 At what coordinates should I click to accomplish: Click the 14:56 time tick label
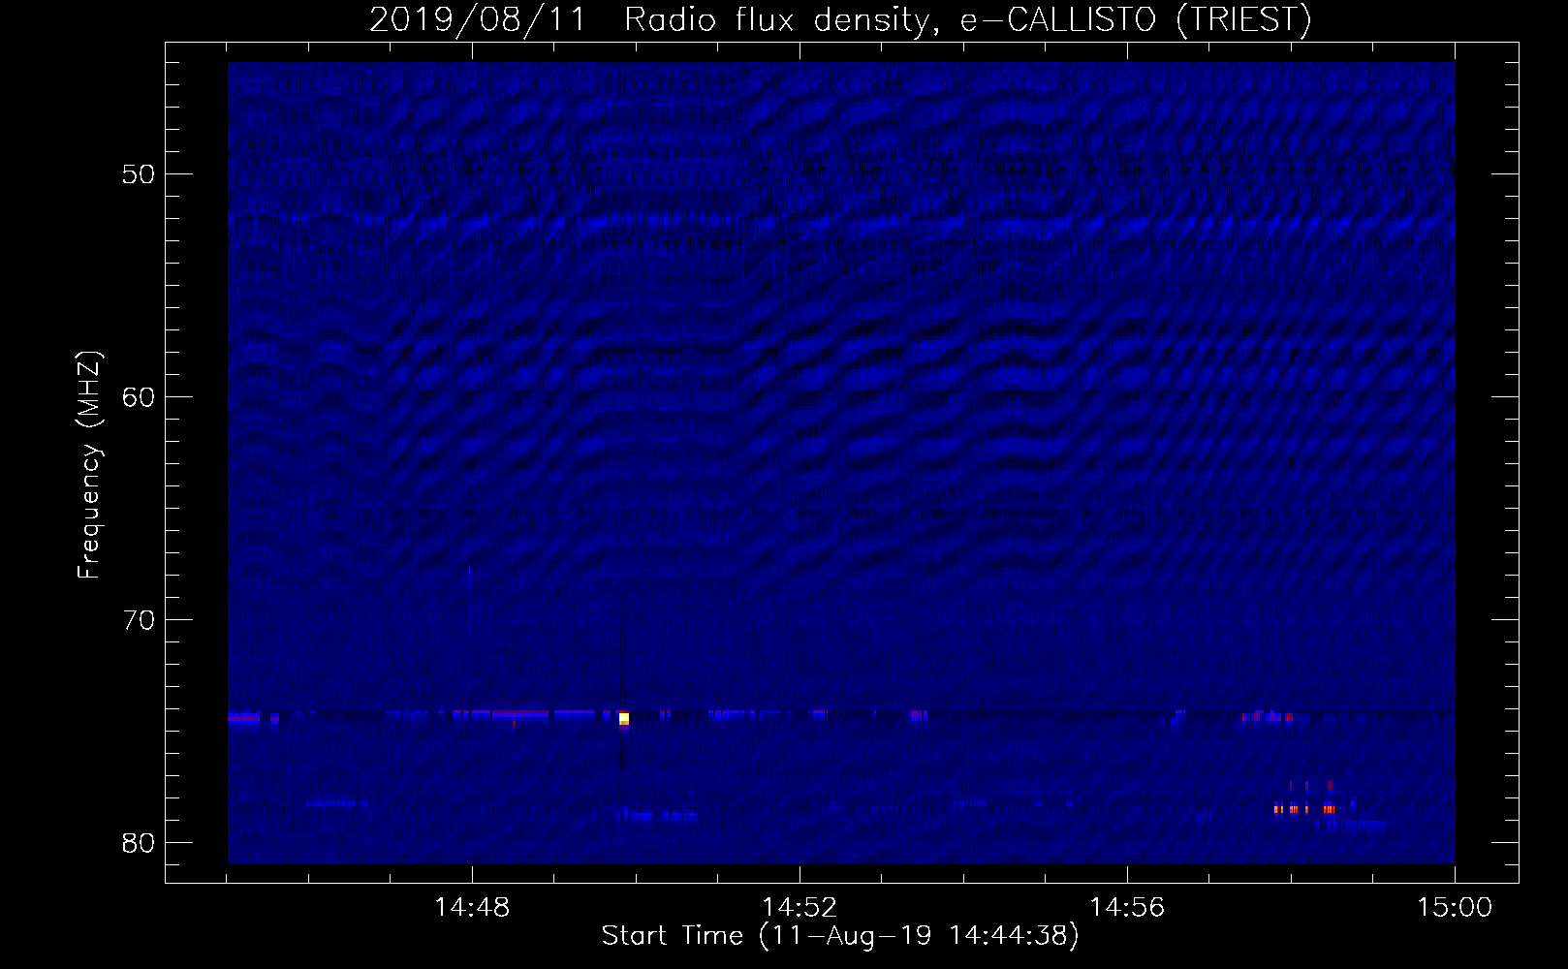(1127, 908)
